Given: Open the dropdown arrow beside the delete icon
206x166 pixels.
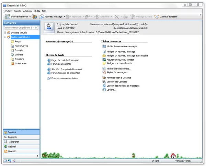Looking at the screenshot, I should pos(121,17).
